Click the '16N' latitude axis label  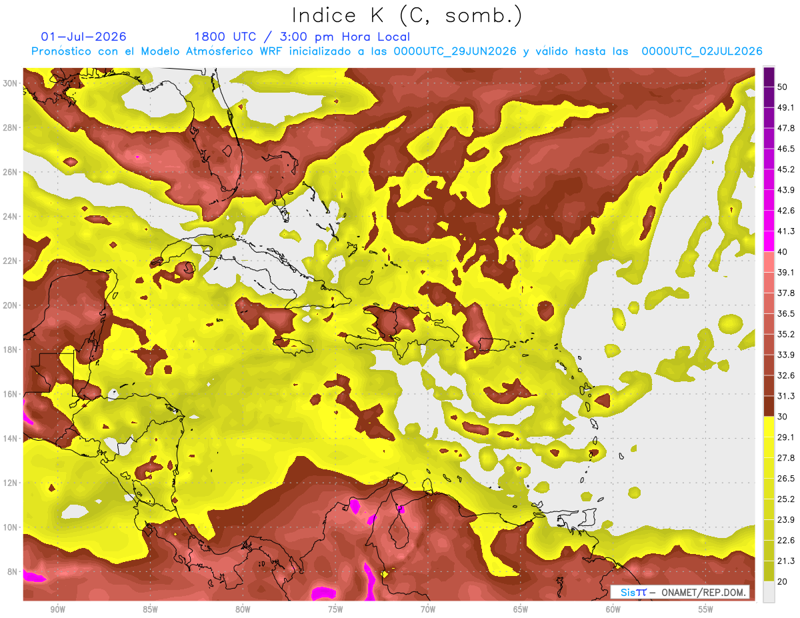tap(9, 394)
